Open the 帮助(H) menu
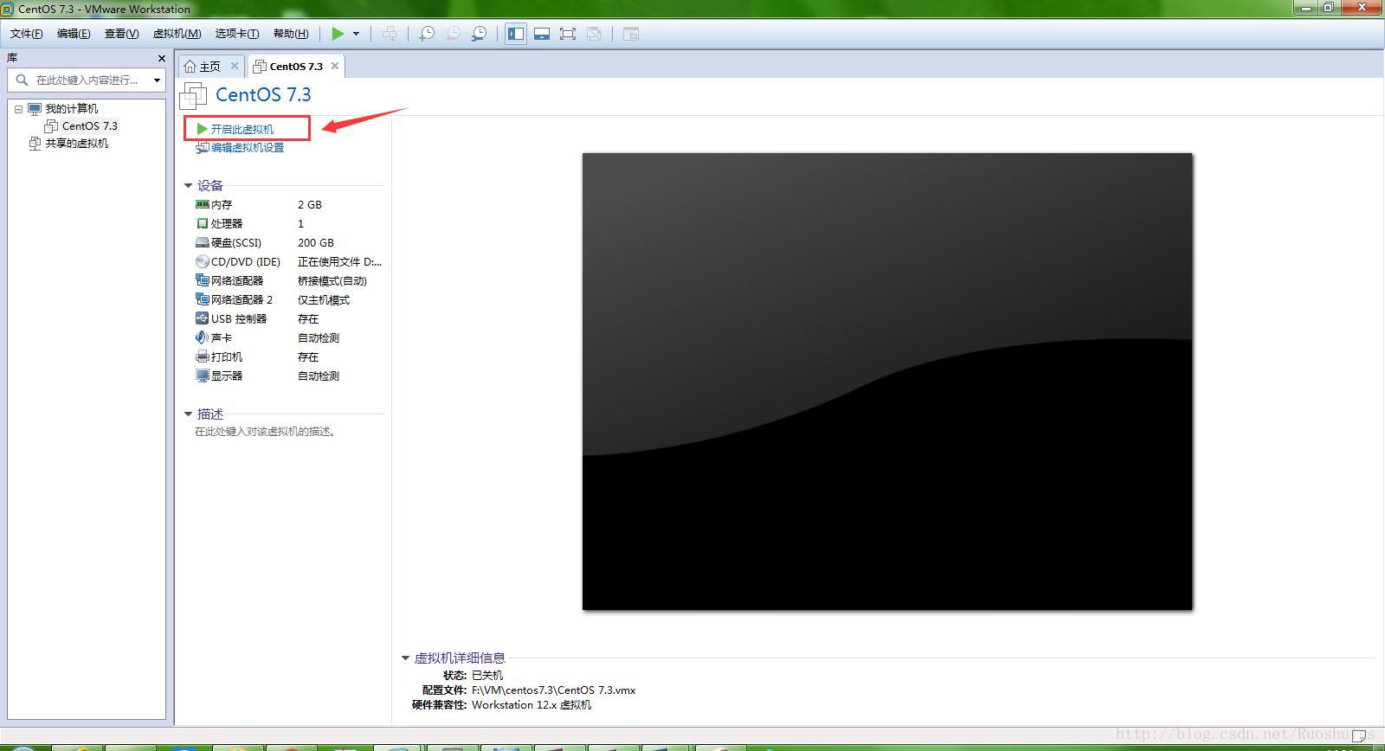The image size is (1385, 751). point(291,34)
